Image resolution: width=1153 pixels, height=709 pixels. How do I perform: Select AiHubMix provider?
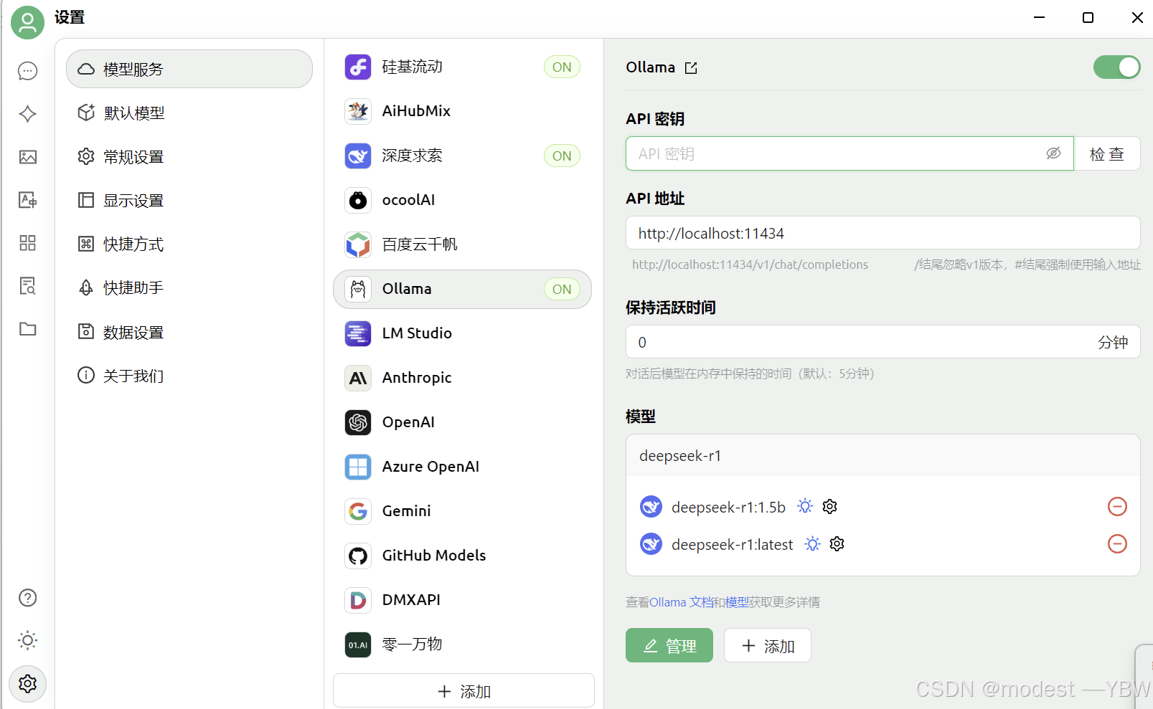[x=462, y=111]
